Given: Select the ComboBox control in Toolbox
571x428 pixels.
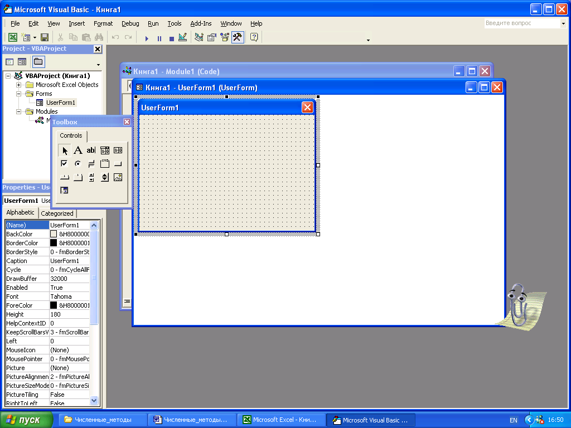Looking at the screenshot, I should click(104, 150).
